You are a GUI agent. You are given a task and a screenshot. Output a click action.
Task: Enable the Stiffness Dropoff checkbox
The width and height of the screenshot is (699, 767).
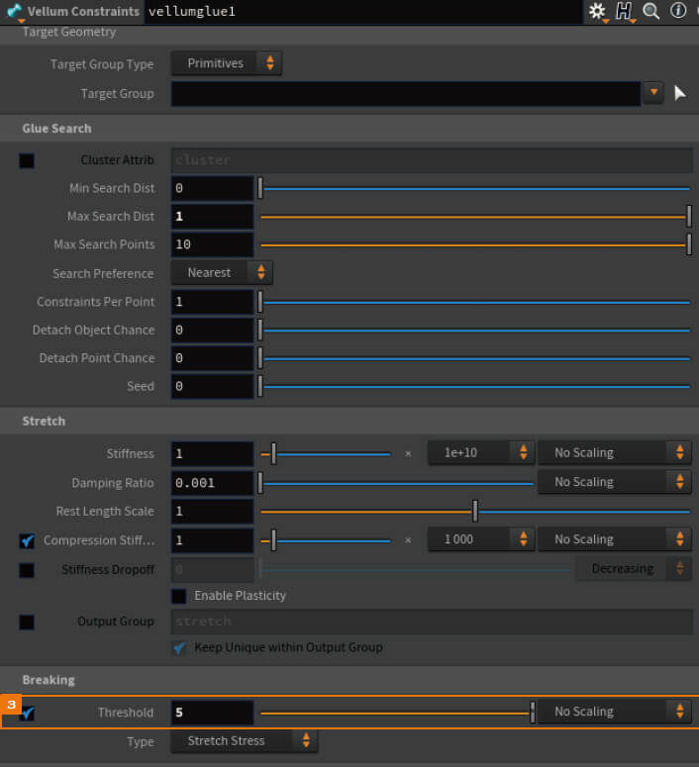coord(27,570)
